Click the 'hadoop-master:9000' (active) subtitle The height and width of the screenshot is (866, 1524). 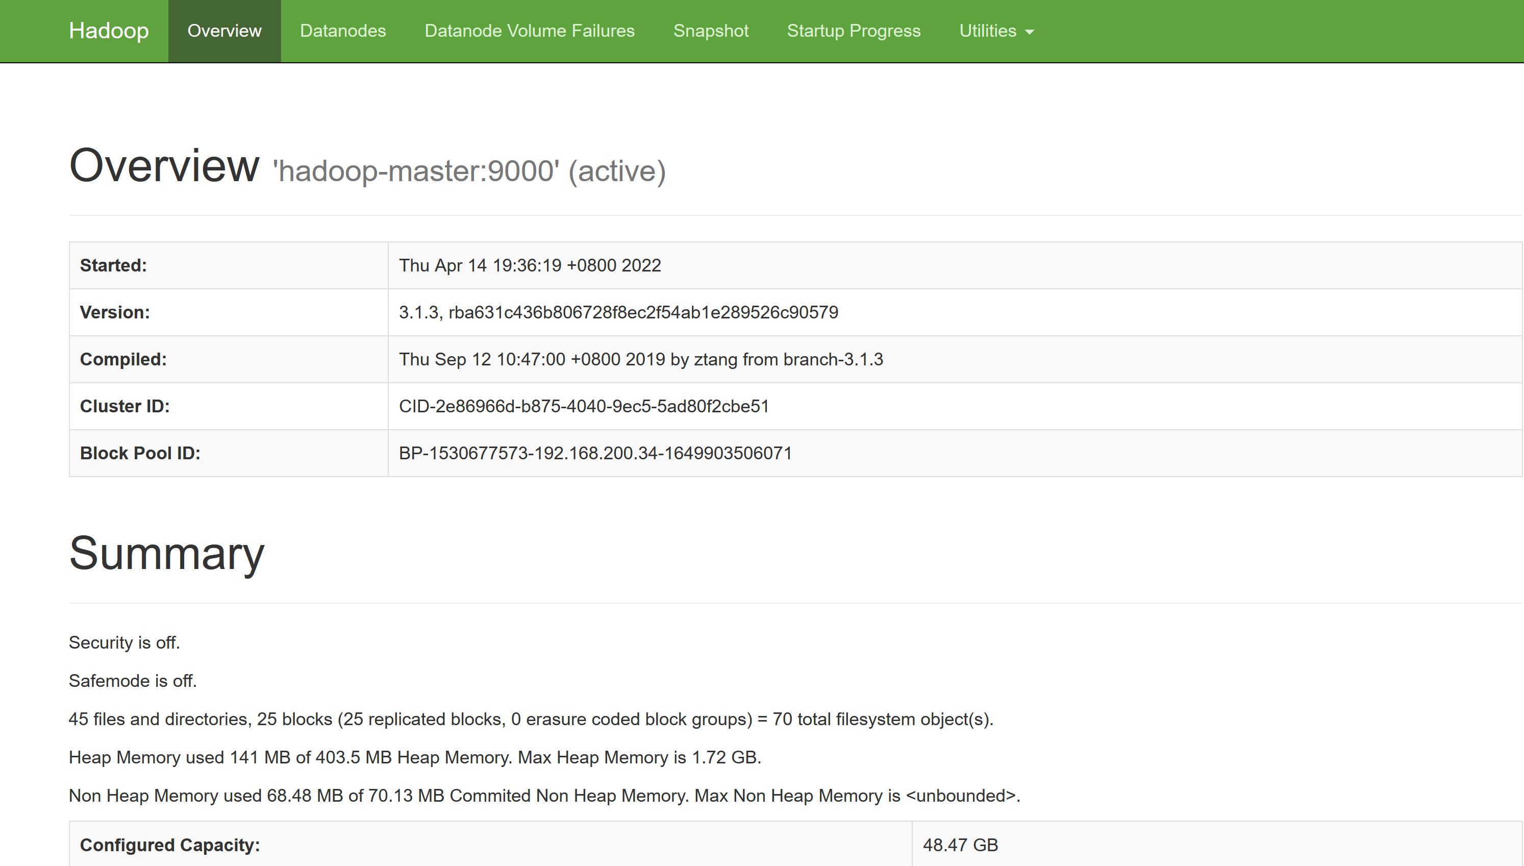(x=469, y=171)
